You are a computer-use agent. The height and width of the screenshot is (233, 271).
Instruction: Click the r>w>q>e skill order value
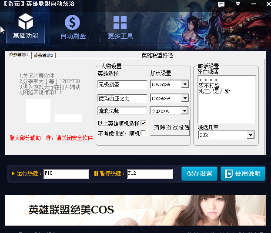point(161,84)
